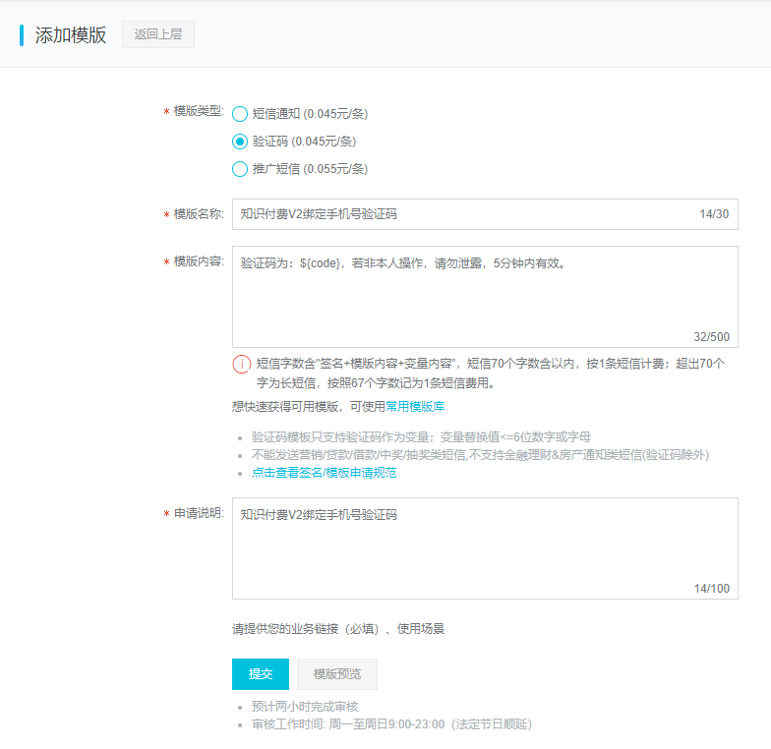Click the red billing notice info icon
The width and height of the screenshot is (771, 749).
(x=241, y=364)
